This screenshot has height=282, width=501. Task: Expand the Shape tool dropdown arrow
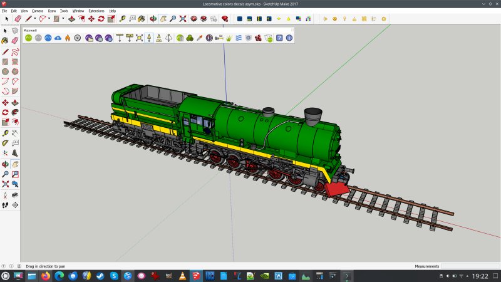(x=63, y=19)
